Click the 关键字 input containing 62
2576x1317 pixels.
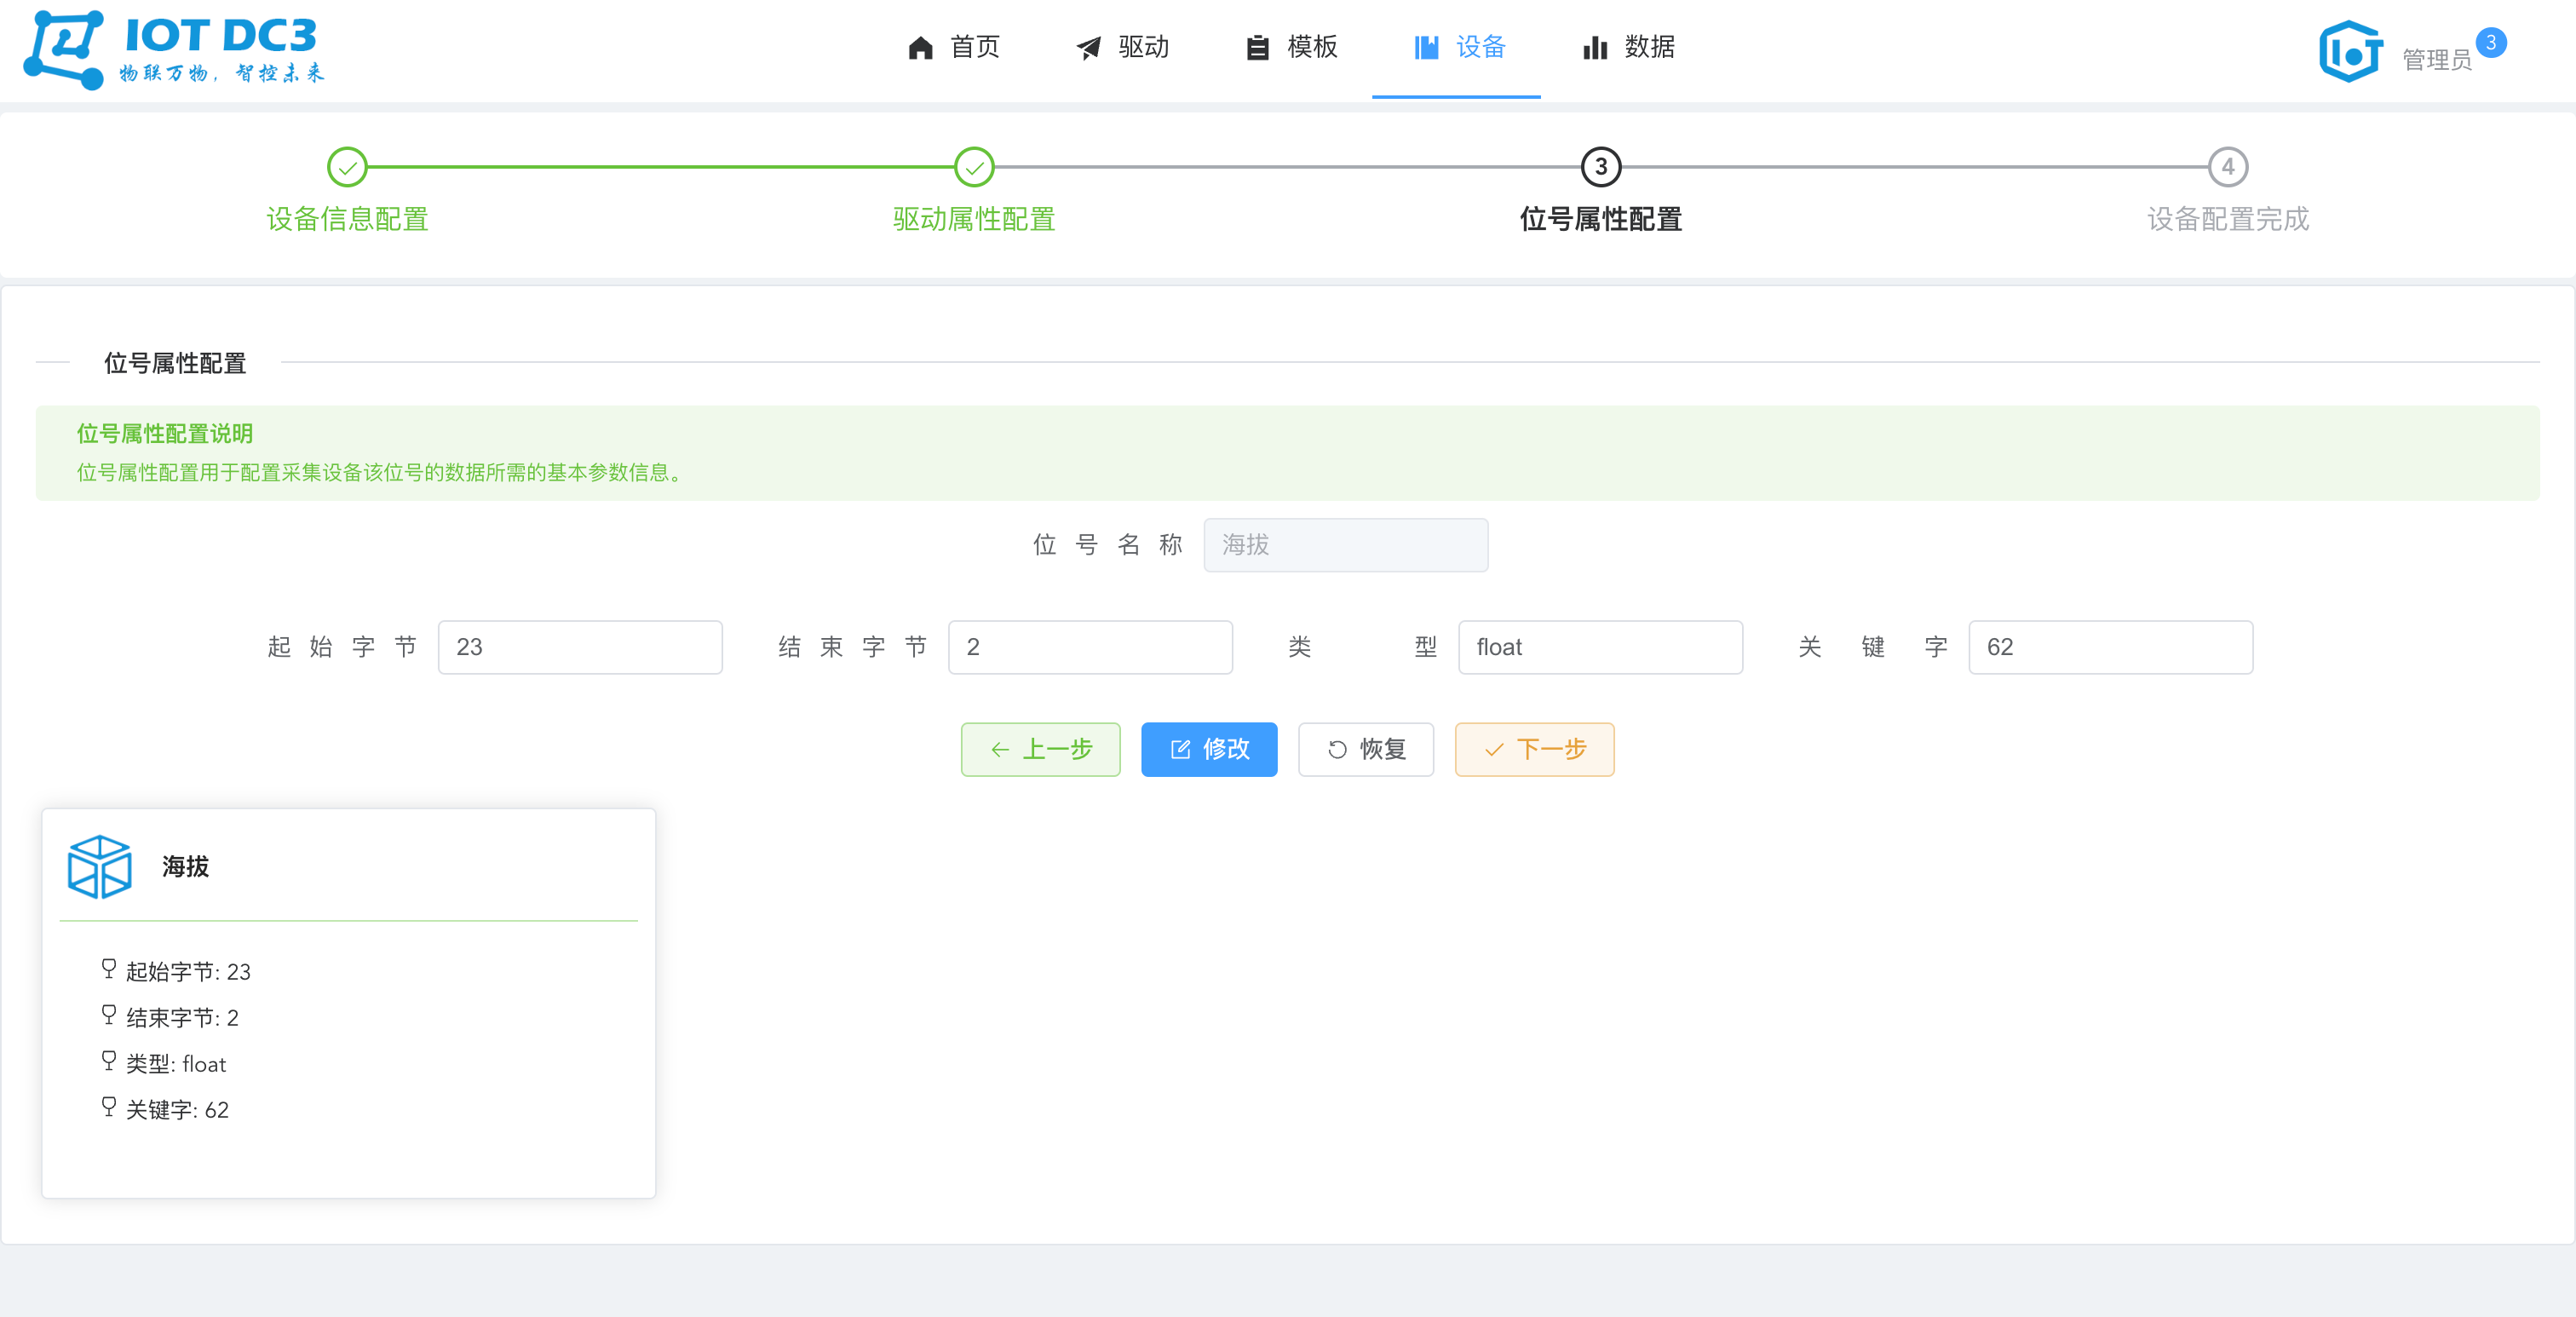point(2110,647)
